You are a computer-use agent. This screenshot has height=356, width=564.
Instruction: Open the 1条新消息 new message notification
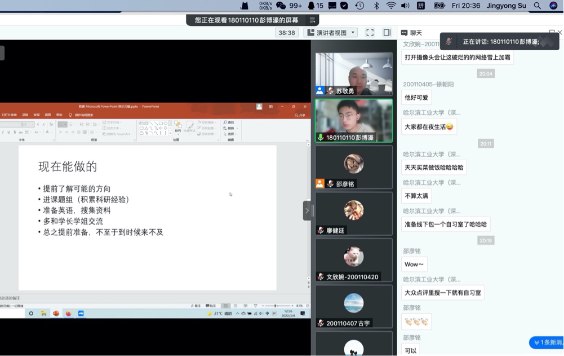545,342
